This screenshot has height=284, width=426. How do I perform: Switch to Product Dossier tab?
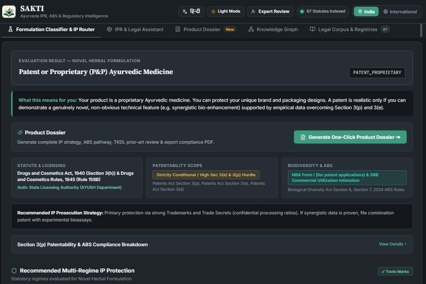coord(206,29)
